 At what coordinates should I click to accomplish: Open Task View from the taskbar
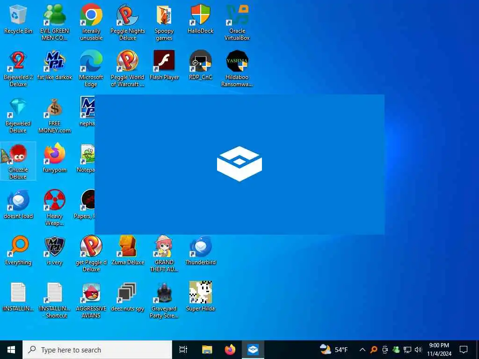point(183,350)
